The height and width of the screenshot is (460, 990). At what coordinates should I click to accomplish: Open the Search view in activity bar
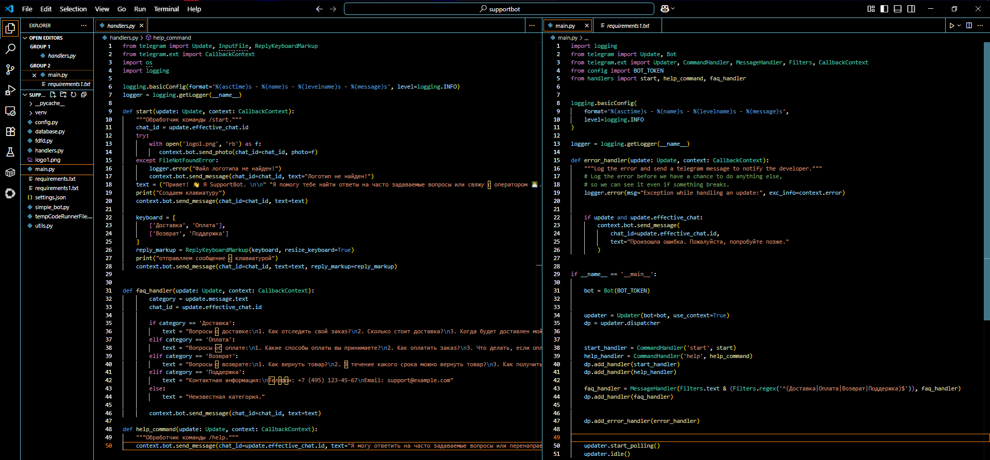tap(10, 49)
